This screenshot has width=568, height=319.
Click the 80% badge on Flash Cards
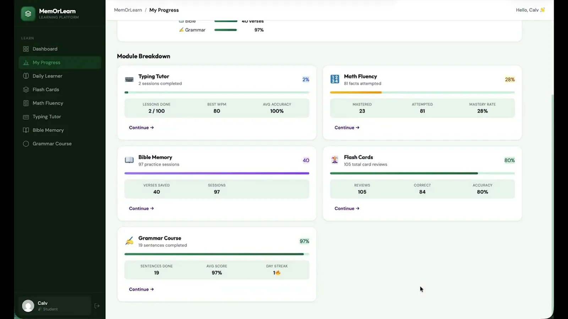pyautogui.click(x=509, y=160)
